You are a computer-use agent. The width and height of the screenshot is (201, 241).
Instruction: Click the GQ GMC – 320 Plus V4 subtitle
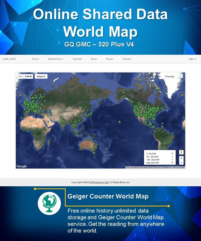coord(99,44)
